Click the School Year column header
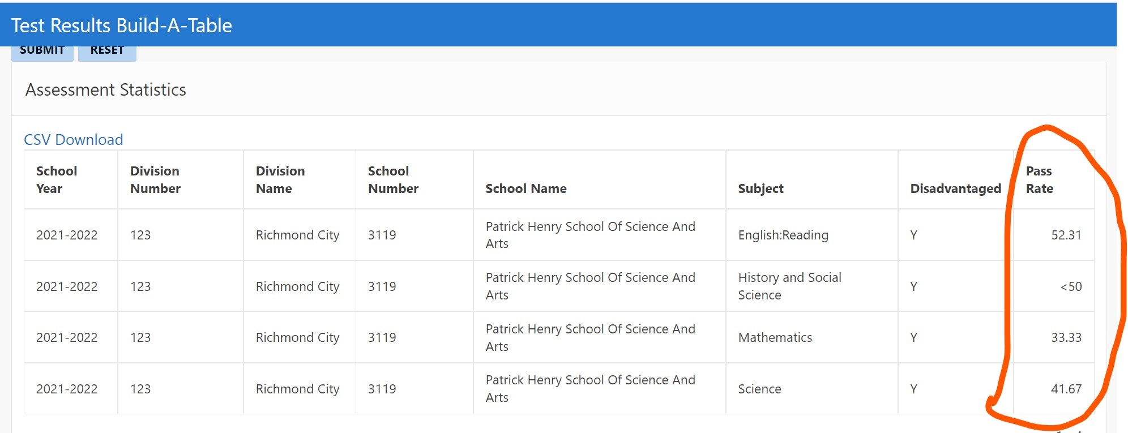Viewport: 1128px width, 433px height. tap(57, 179)
